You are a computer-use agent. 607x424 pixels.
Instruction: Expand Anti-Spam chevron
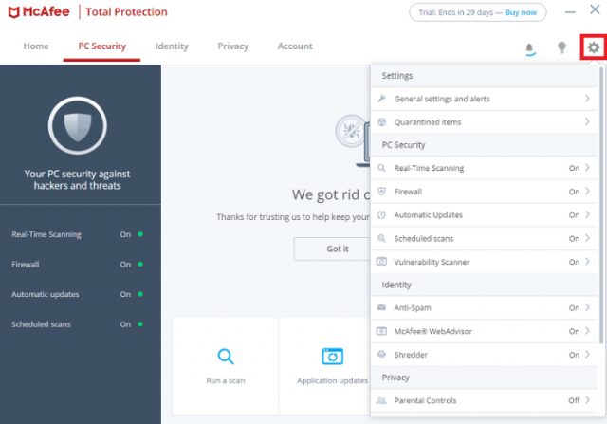click(x=587, y=307)
